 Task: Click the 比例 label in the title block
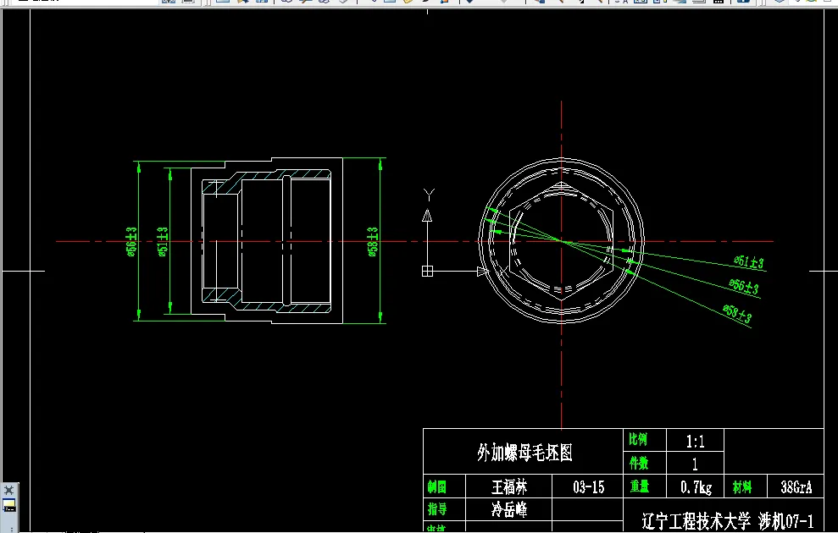(x=638, y=440)
